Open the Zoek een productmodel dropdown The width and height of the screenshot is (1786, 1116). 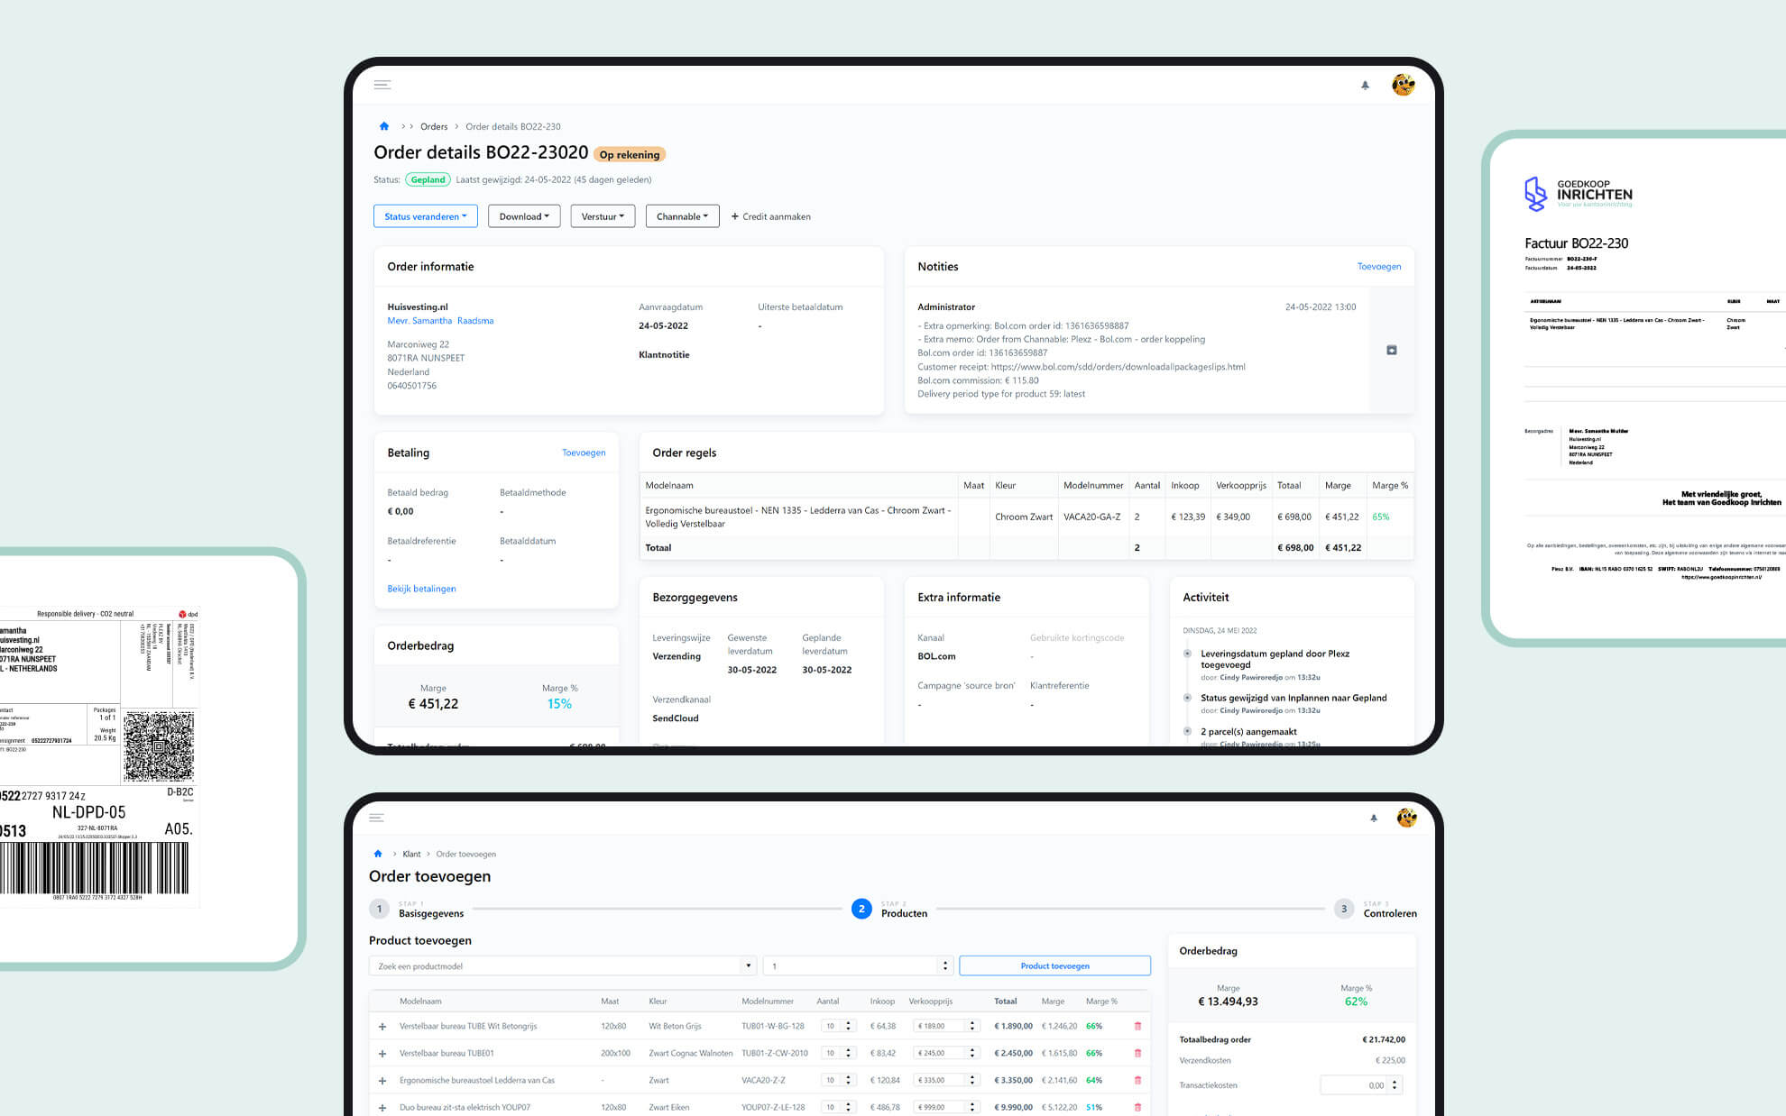[563, 965]
